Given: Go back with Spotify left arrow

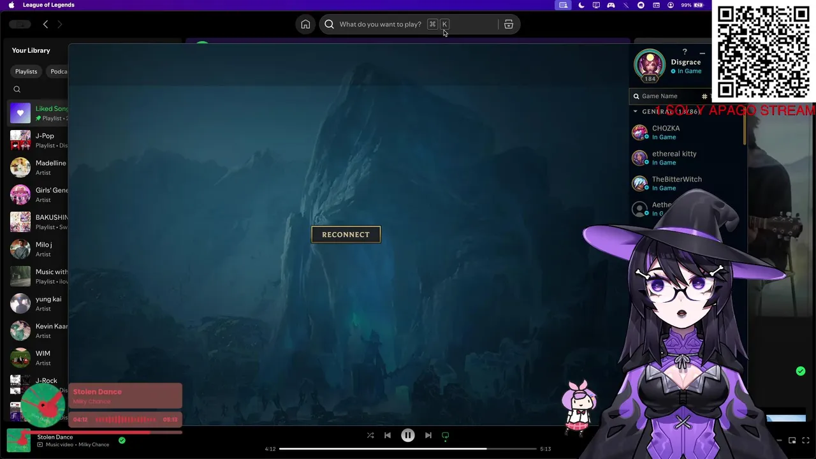Looking at the screenshot, I should tap(45, 24).
